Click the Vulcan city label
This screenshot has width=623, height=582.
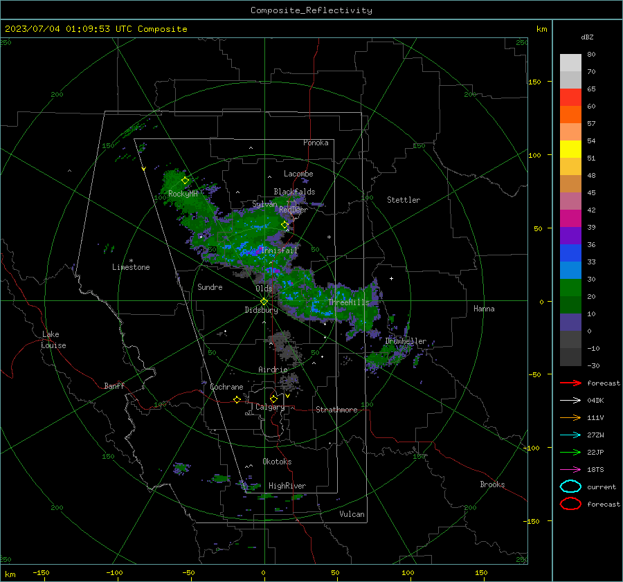352,514
